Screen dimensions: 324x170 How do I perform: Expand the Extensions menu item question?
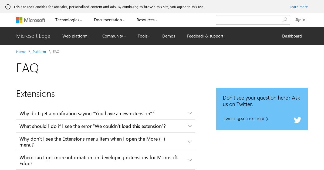(x=106, y=142)
